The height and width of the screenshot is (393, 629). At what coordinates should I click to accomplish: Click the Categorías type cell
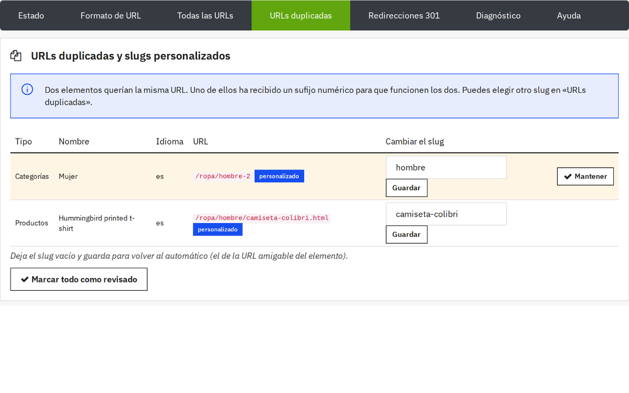(x=32, y=176)
